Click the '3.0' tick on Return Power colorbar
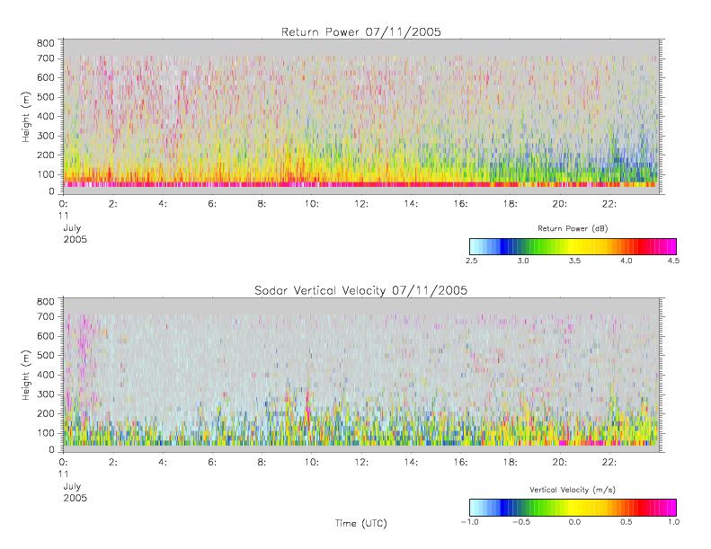The image size is (711, 549). click(523, 261)
